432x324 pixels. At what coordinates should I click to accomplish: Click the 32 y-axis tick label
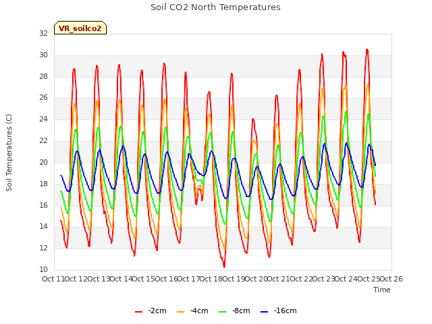(43, 33)
